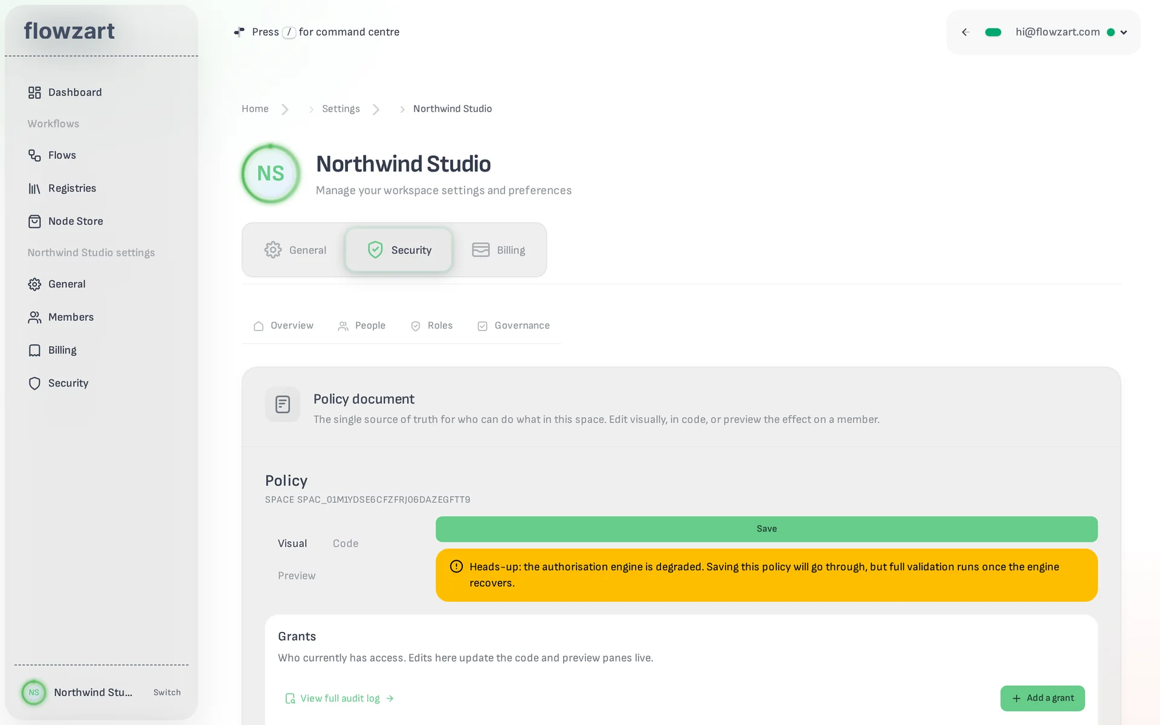1160x725 pixels.
Task: Click the Northwind Studio breadcrumb text
Action: 453,109
